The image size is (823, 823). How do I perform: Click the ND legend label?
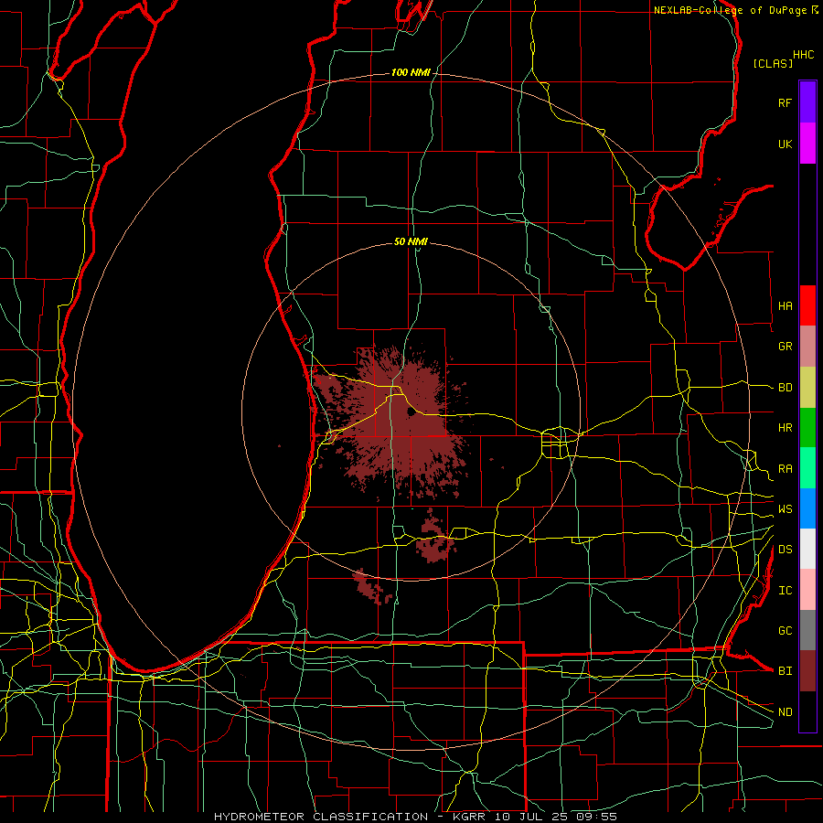coord(785,712)
